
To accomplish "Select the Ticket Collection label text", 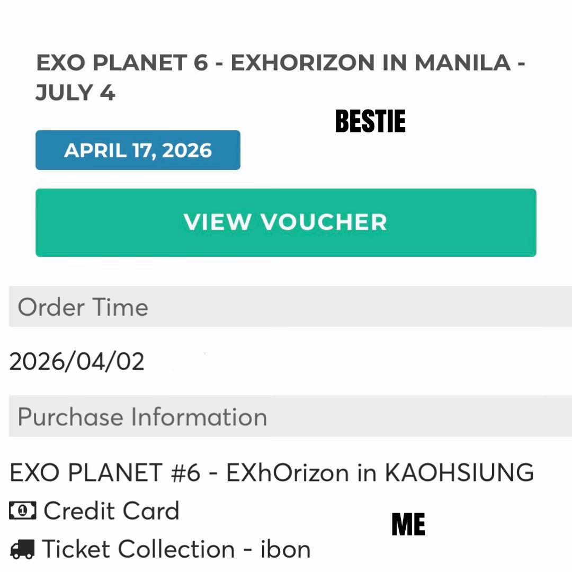I will point(138,549).
